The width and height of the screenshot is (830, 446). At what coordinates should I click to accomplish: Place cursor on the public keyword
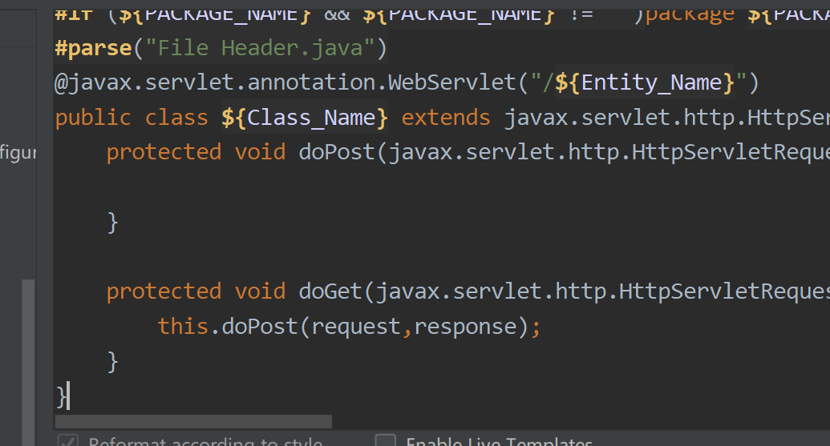coord(93,118)
